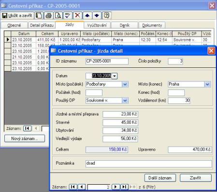Click the Celkem total field 158,00 Kč

click(107, 150)
